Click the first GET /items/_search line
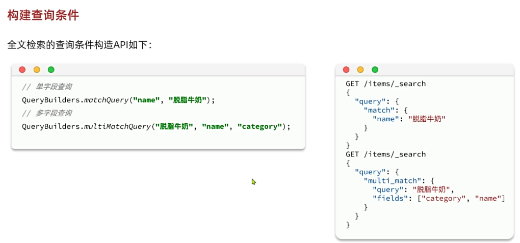The width and height of the screenshot is (520, 243). 385,84
